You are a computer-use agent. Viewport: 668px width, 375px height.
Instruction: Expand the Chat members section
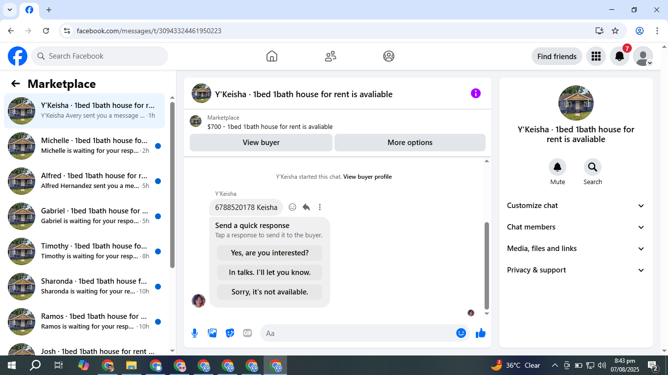point(576,227)
